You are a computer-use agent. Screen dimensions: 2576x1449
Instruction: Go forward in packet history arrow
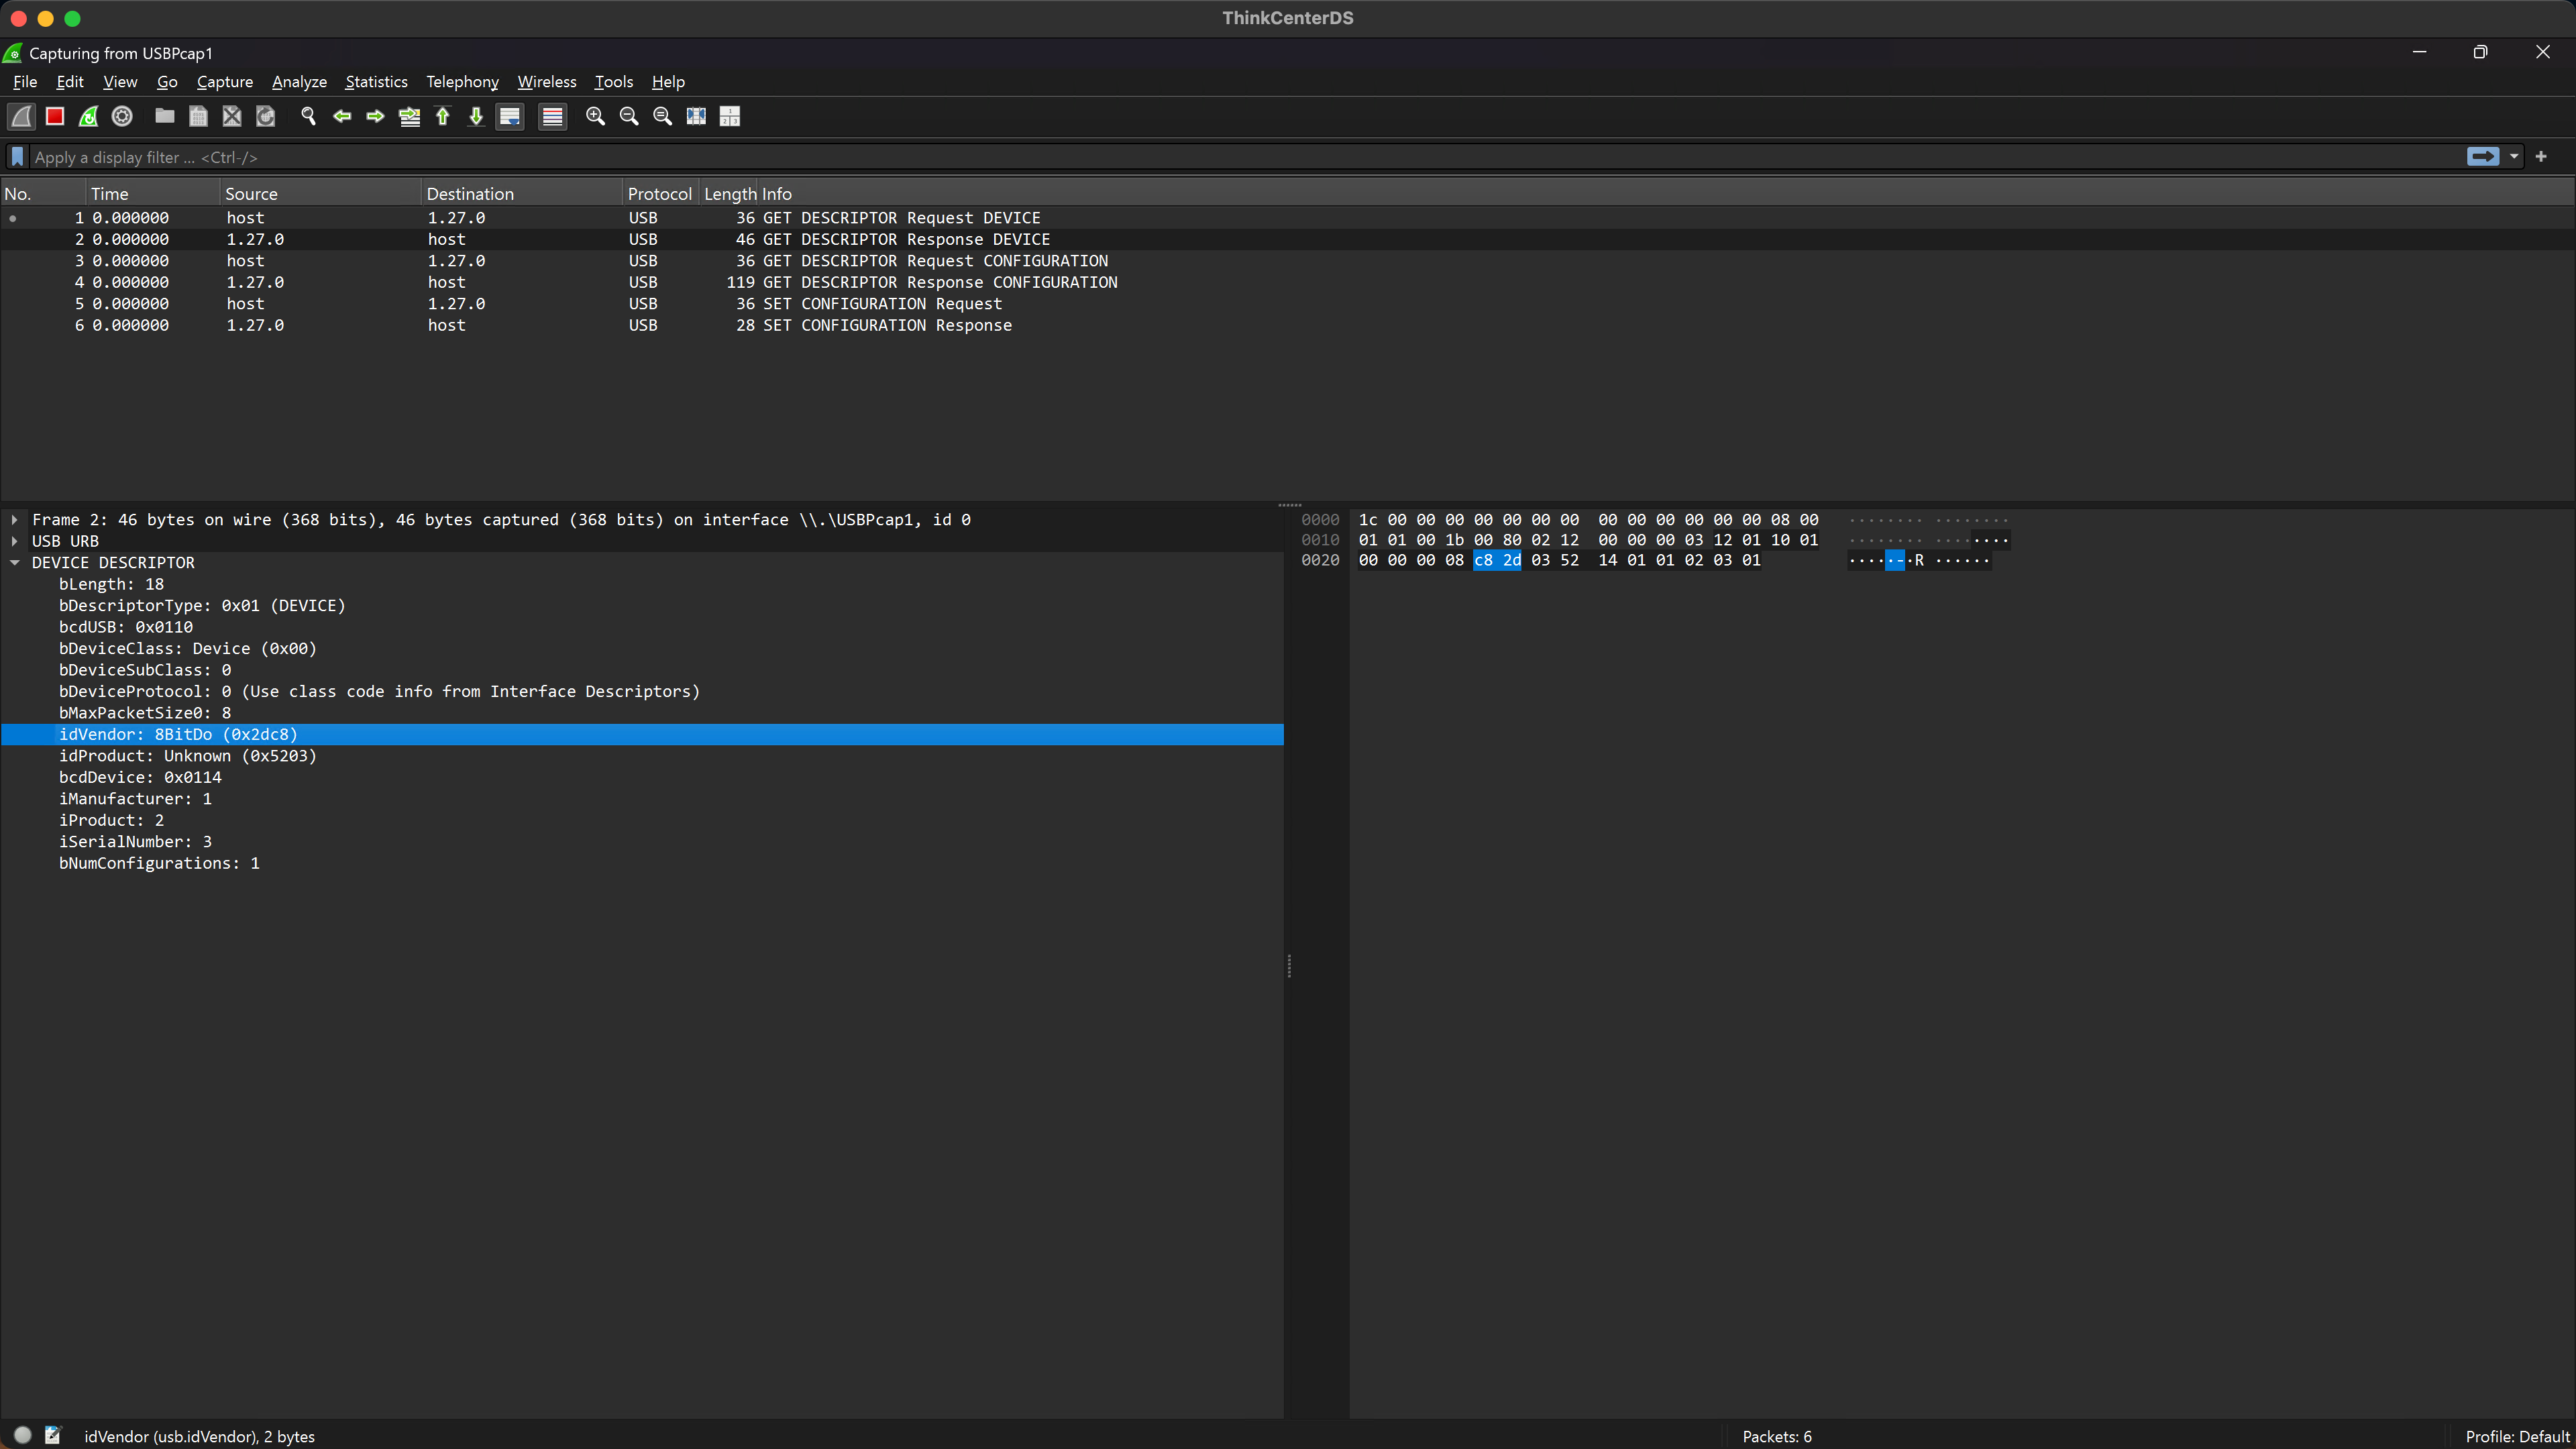375,116
